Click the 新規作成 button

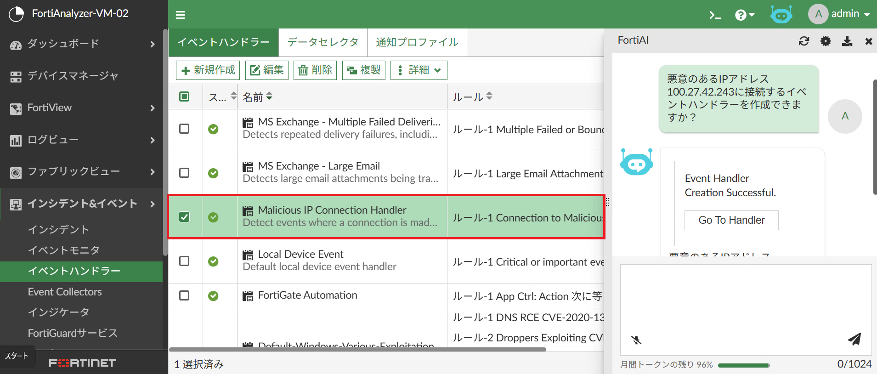(x=208, y=70)
